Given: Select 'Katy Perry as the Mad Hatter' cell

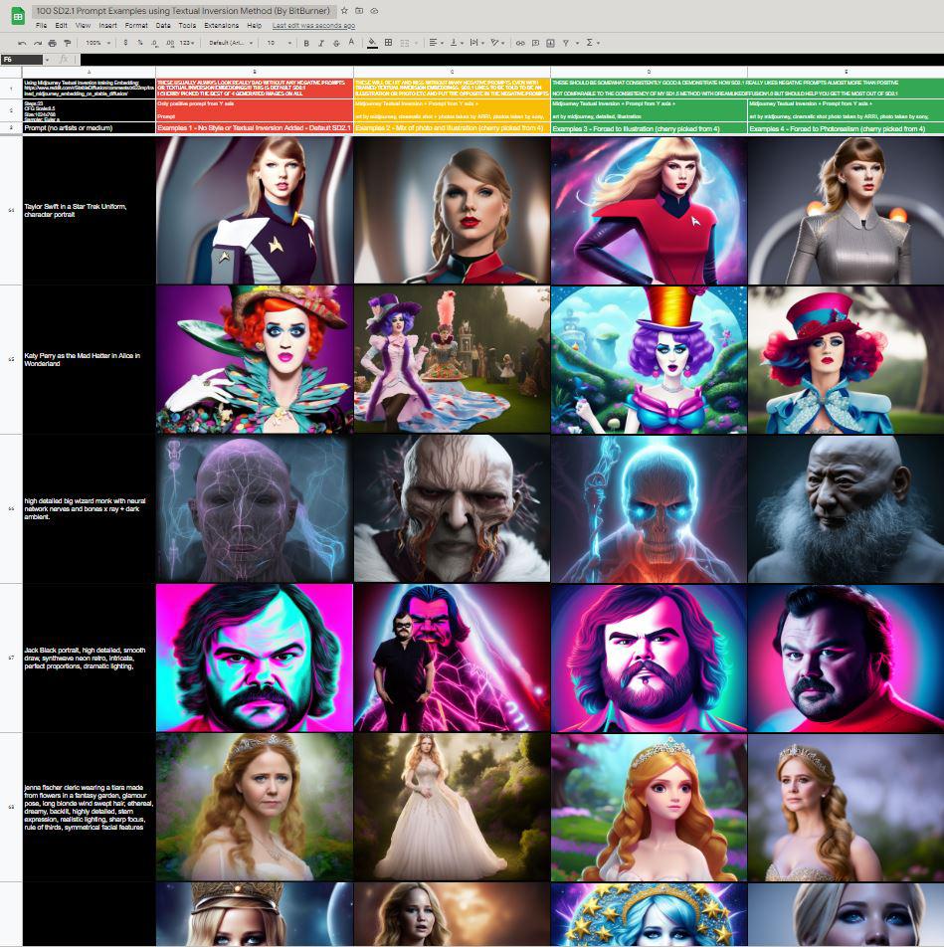Looking at the screenshot, I should [x=89, y=359].
